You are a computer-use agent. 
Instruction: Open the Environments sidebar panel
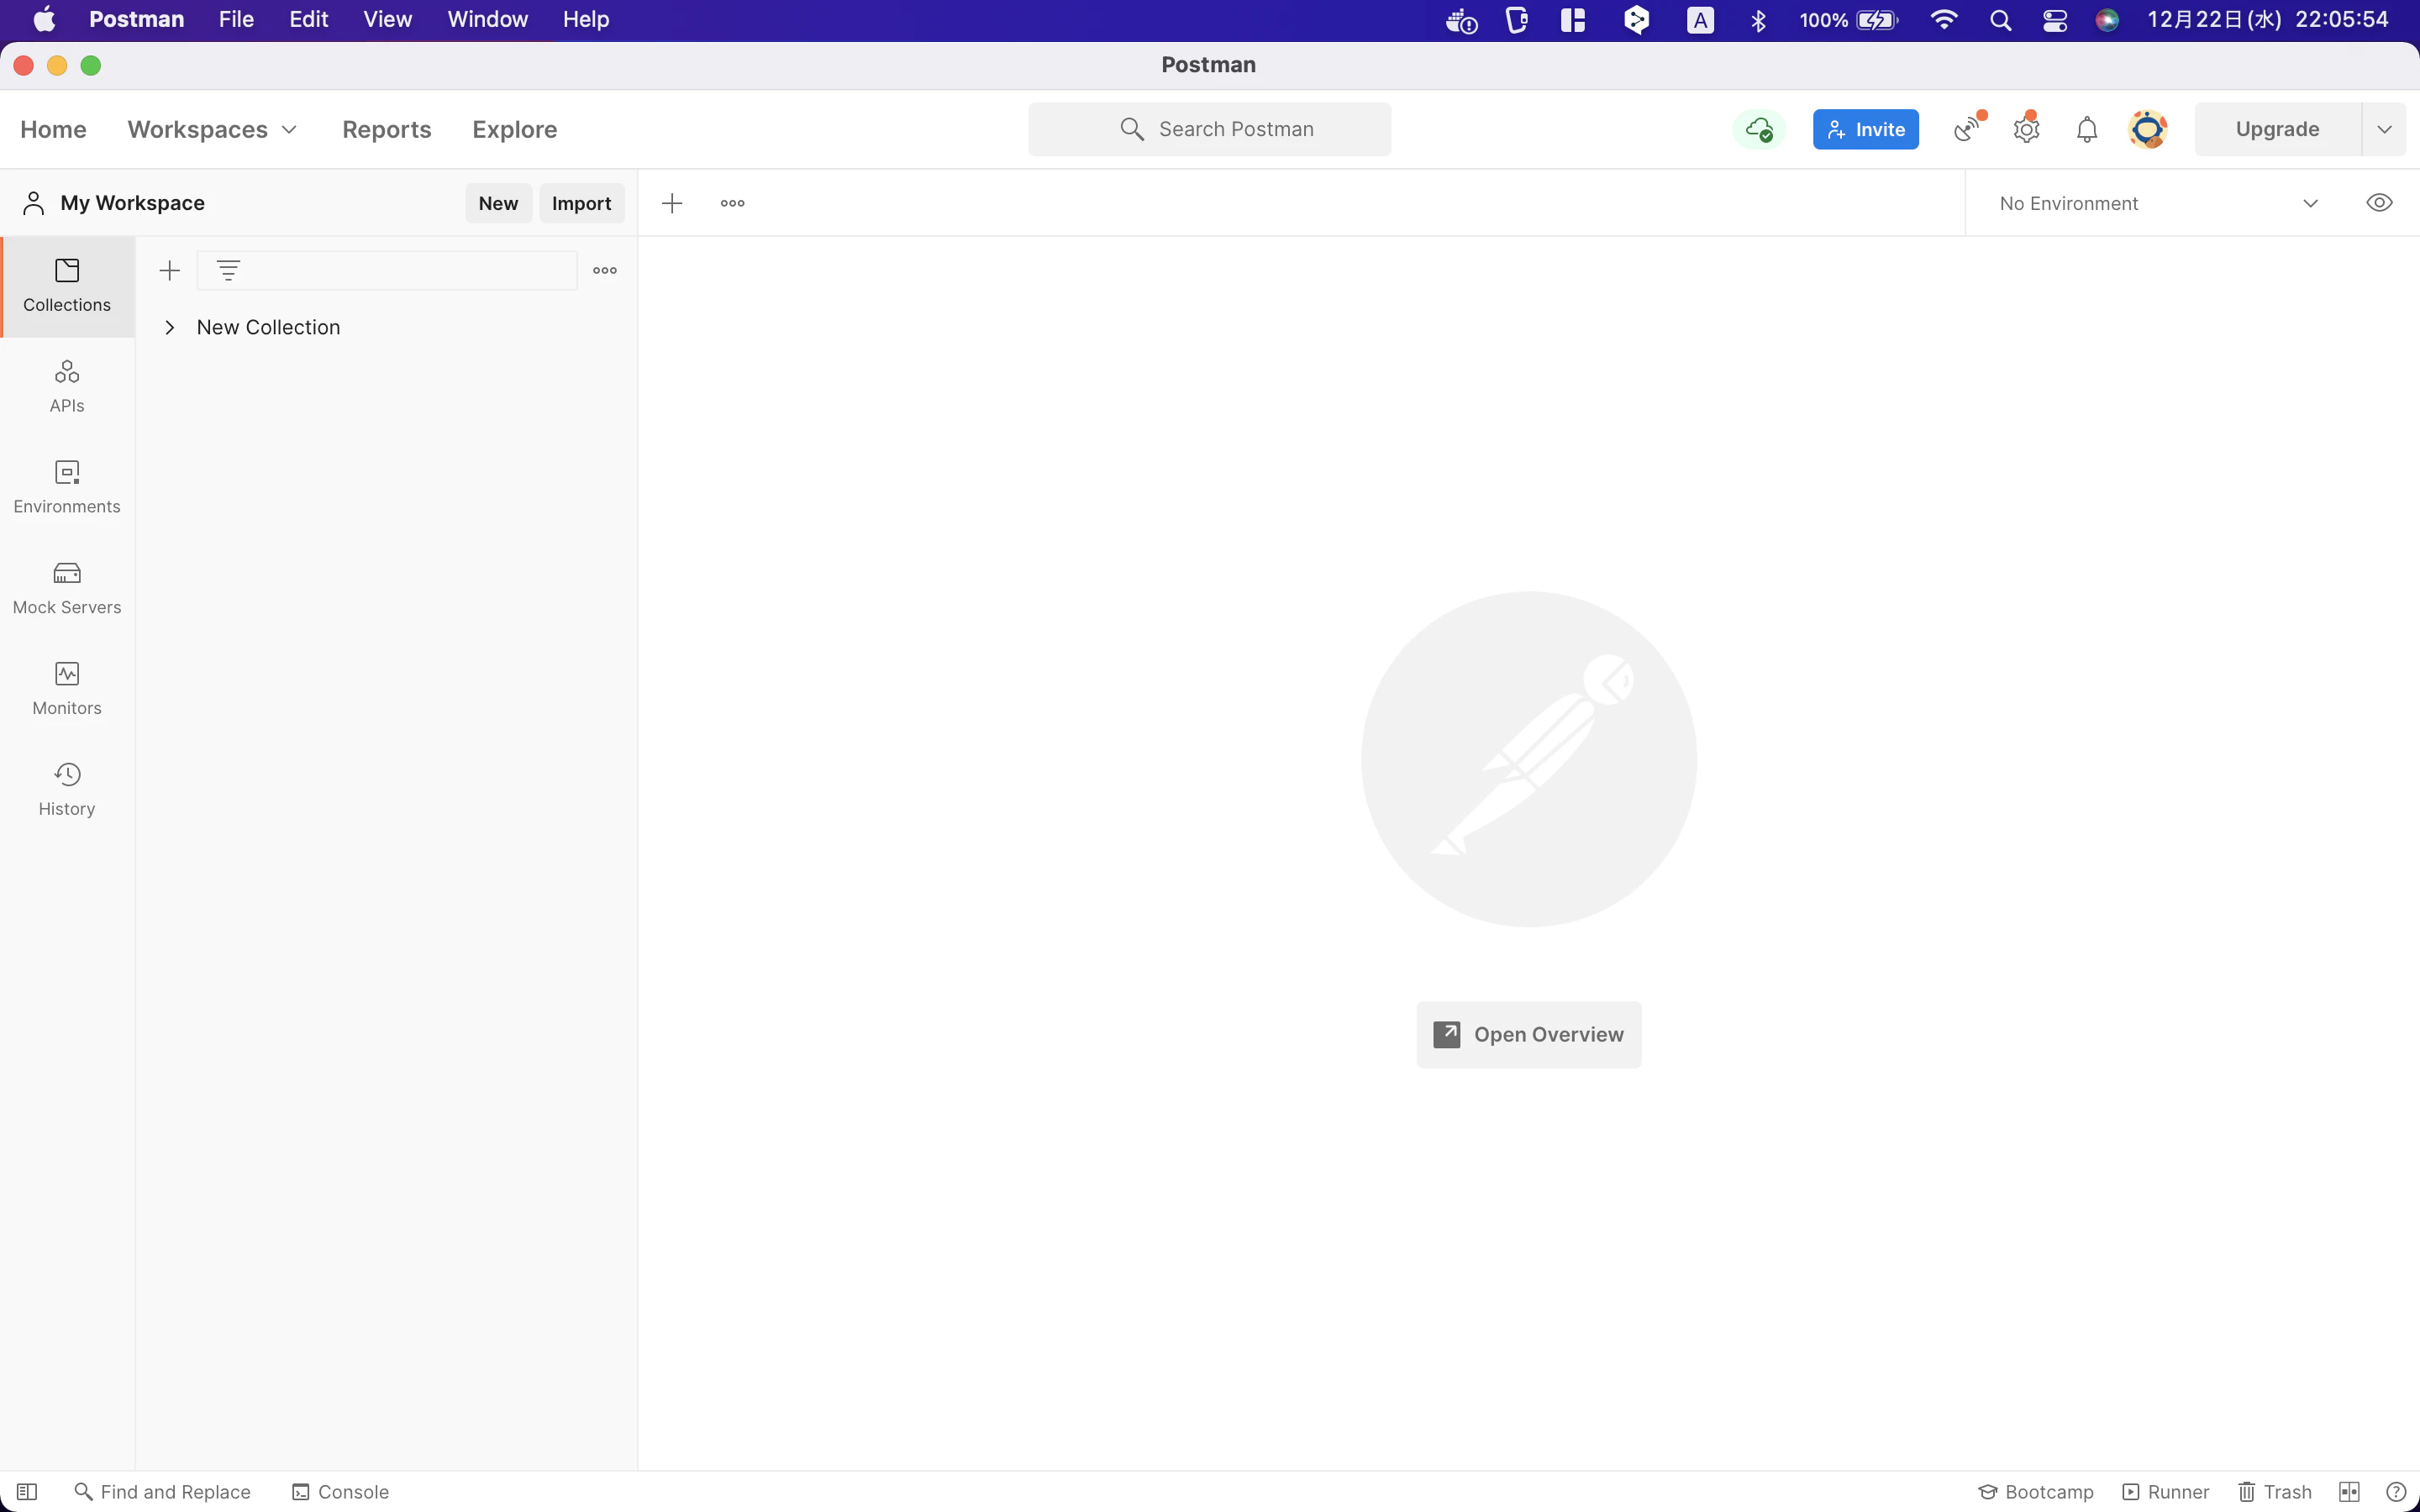(x=67, y=488)
